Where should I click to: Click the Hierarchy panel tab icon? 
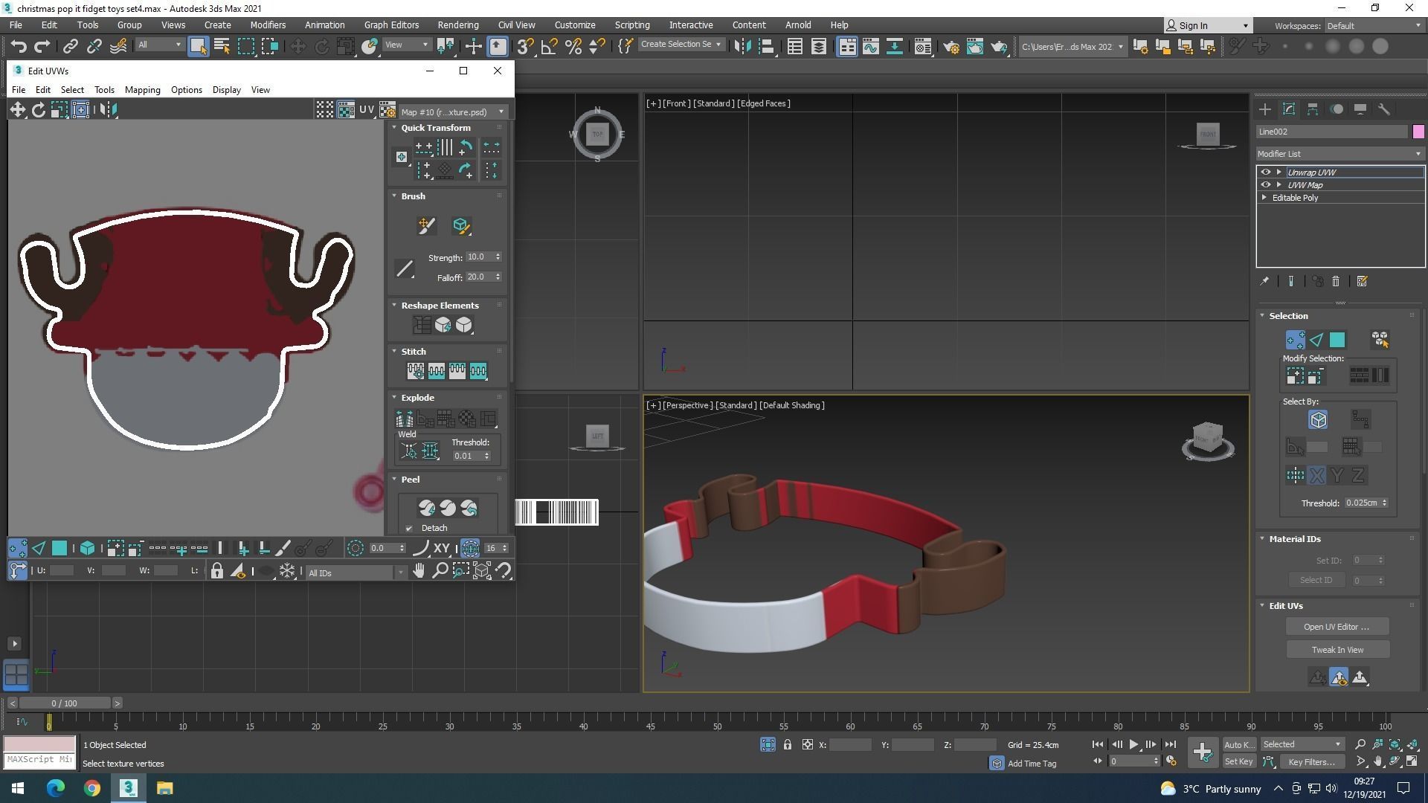[1313, 109]
